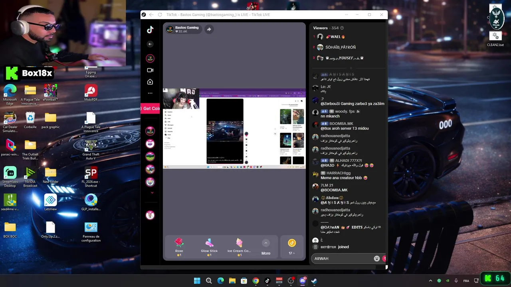Open the last sidebar LIVE avatar at bottom
This screenshot has height=287, width=511.
150,215
